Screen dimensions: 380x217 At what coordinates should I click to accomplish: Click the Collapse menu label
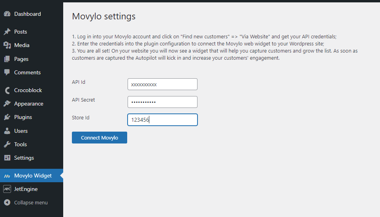tap(31, 202)
